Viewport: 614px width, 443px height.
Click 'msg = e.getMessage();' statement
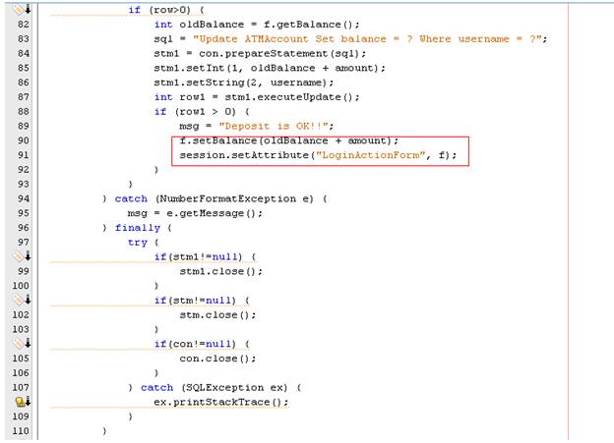[195, 213]
